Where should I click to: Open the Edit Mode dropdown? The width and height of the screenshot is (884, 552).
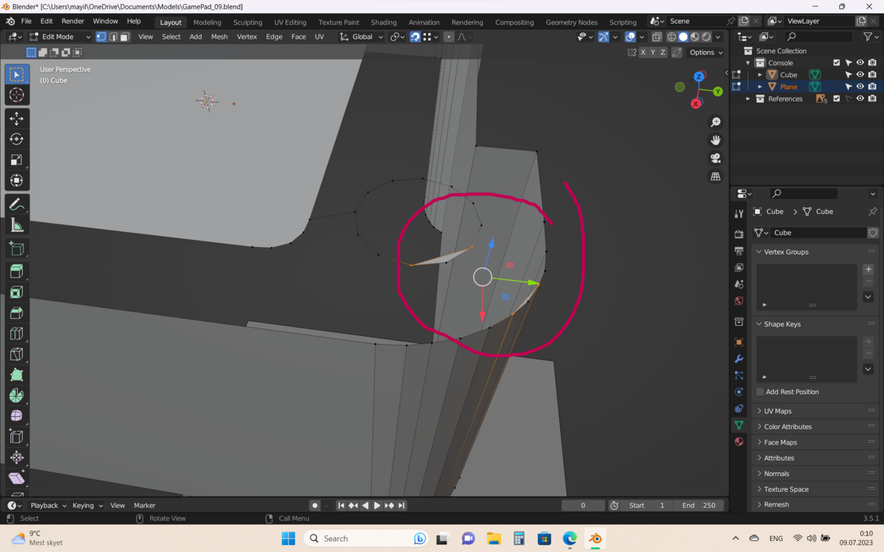coord(59,37)
